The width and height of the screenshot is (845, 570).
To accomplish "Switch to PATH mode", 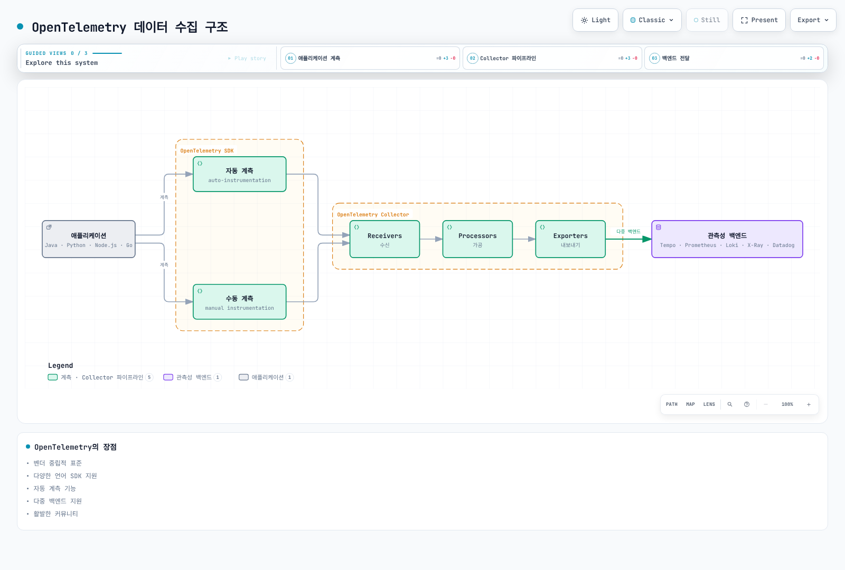I will [672, 404].
